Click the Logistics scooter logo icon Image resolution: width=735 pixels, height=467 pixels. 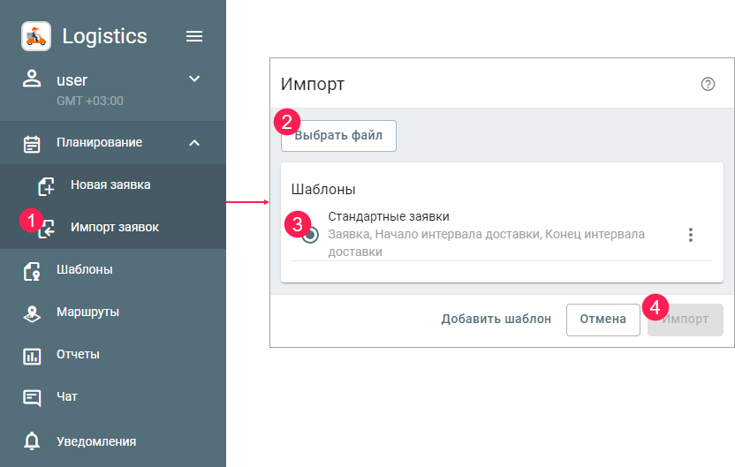click(36, 36)
